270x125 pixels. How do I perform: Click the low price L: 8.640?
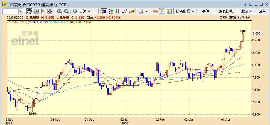pos(63,17)
